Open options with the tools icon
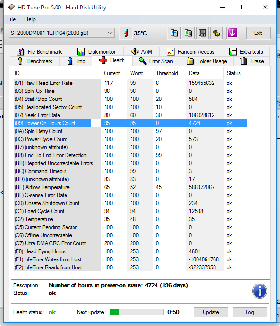Viewport: 280px width, 326px height. pyautogui.click(x=216, y=33)
